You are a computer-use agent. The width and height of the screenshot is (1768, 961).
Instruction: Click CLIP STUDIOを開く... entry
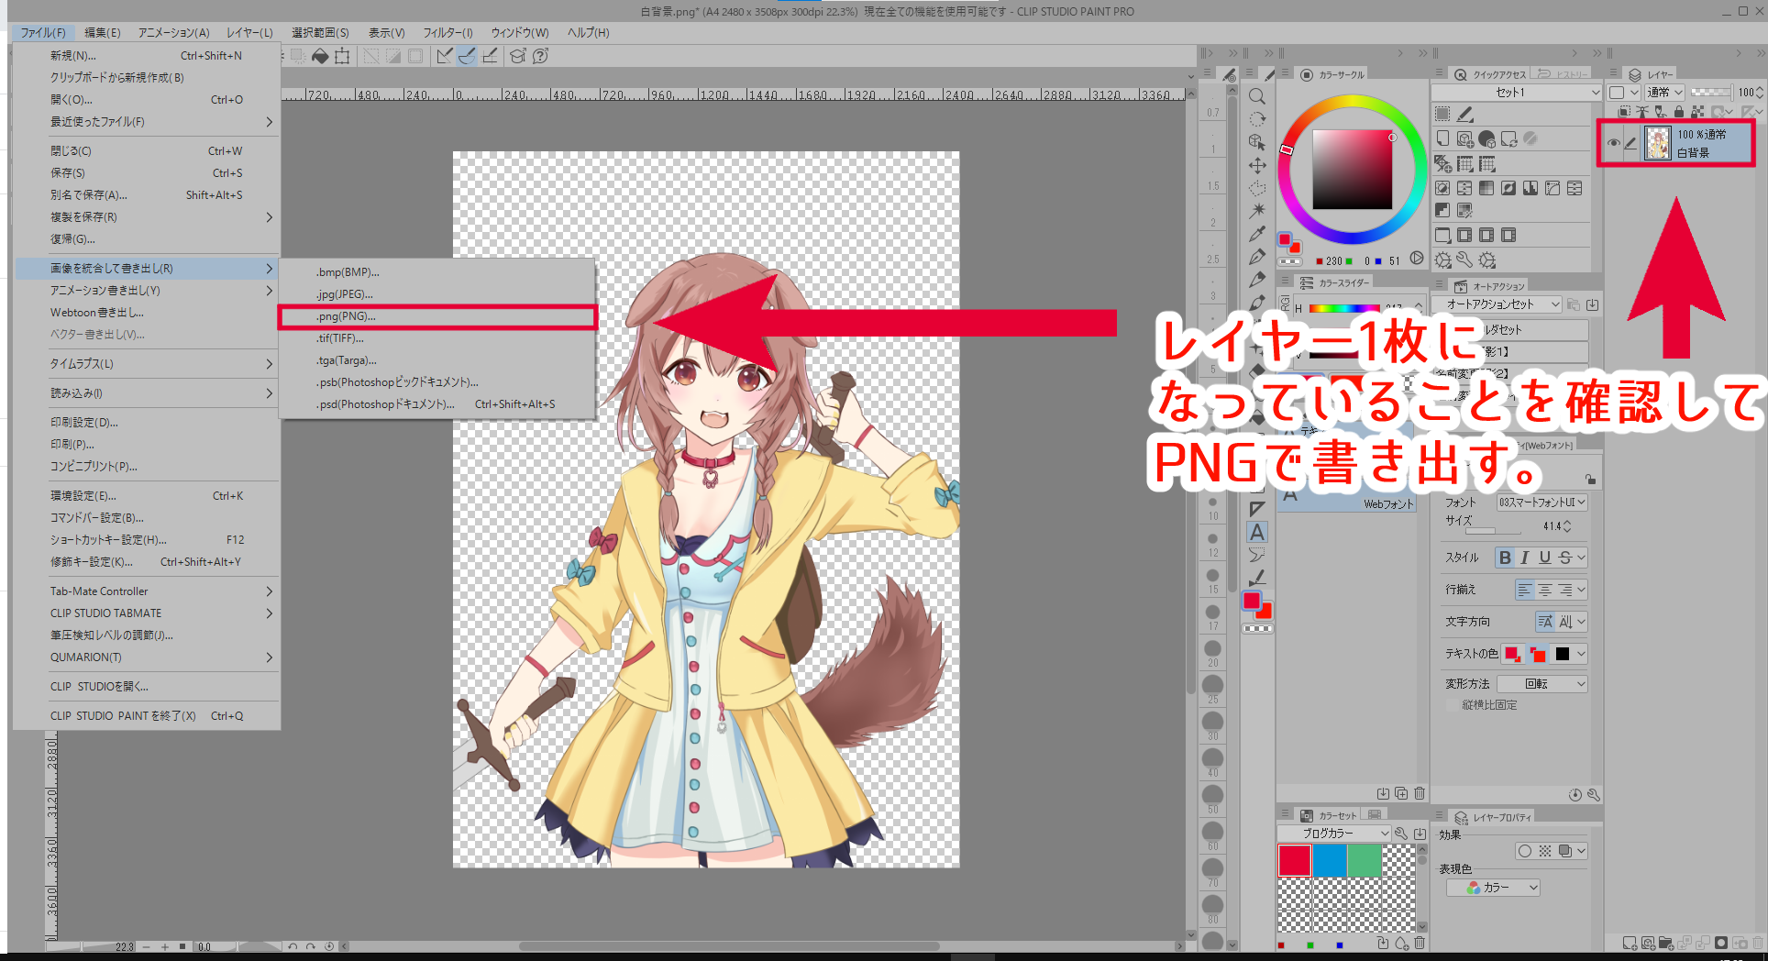point(147,687)
